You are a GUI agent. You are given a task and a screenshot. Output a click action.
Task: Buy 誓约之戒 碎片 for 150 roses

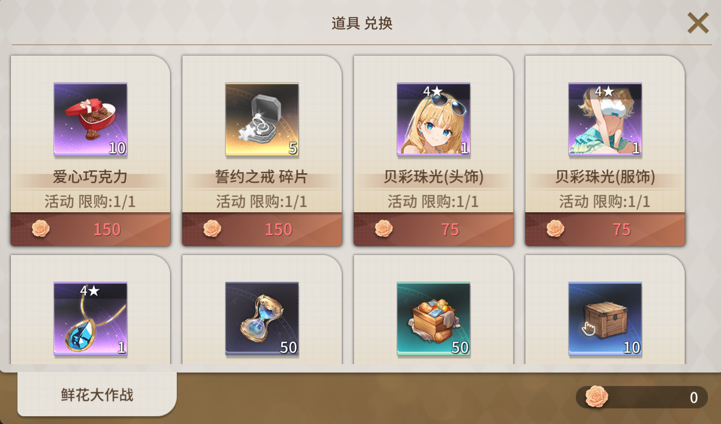point(262,229)
